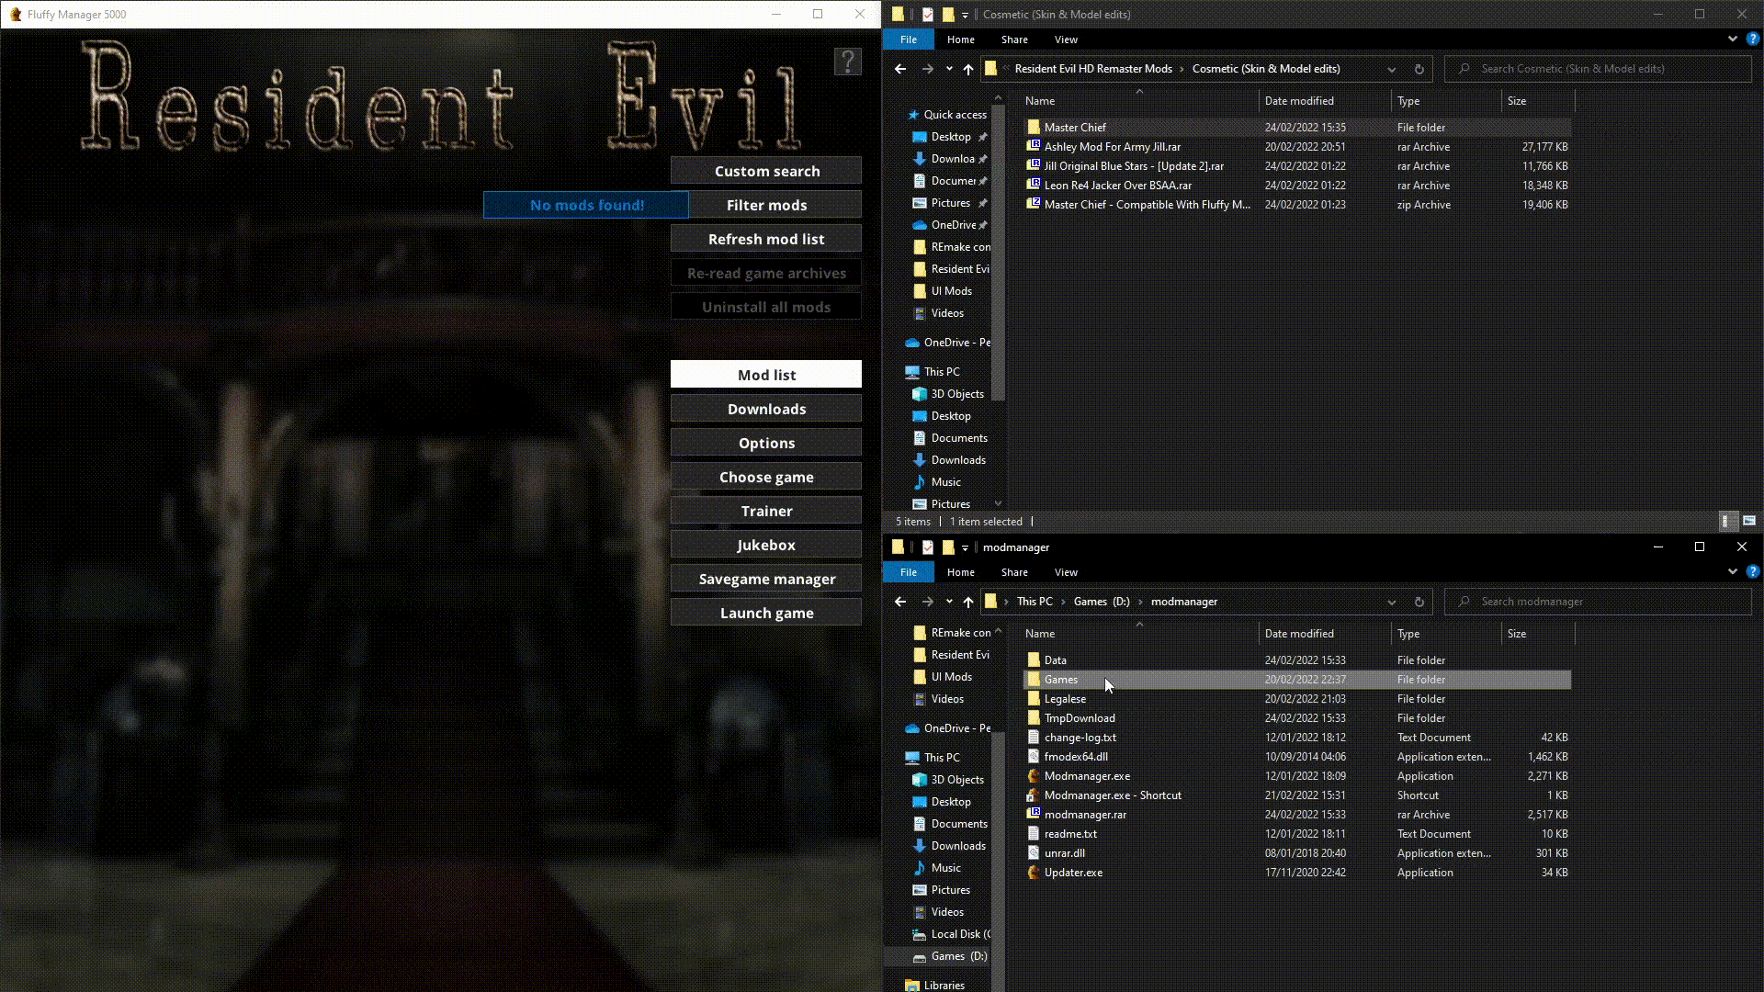The width and height of the screenshot is (1764, 992).
Task: Open Share tab in modmanager window
Action: [x=1013, y=572]
